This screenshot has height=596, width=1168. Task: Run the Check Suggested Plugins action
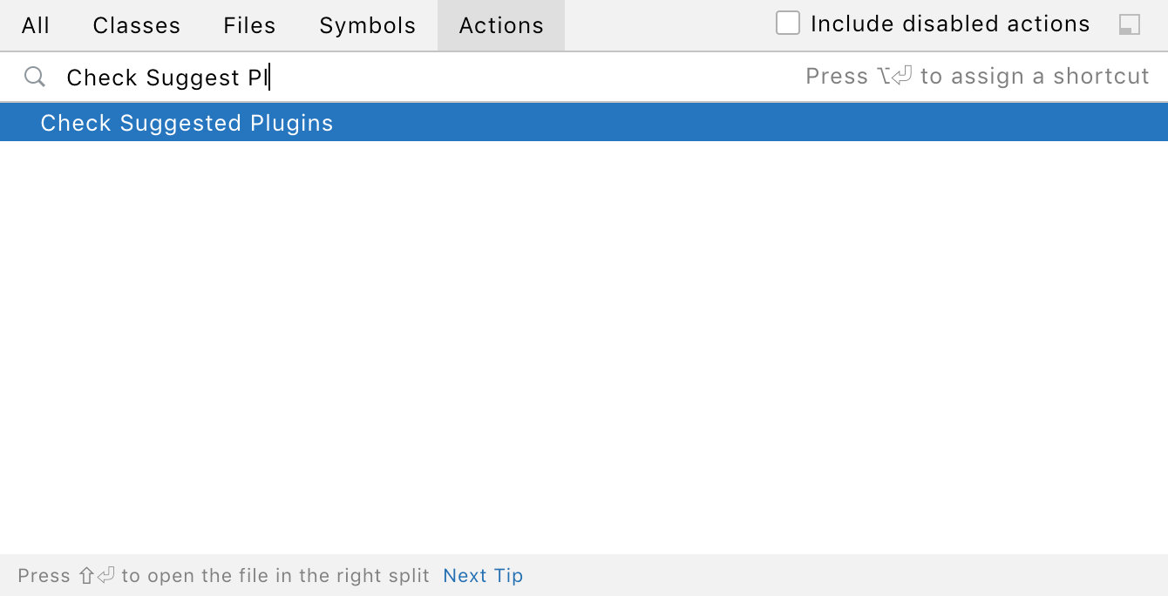pos(187,123)
